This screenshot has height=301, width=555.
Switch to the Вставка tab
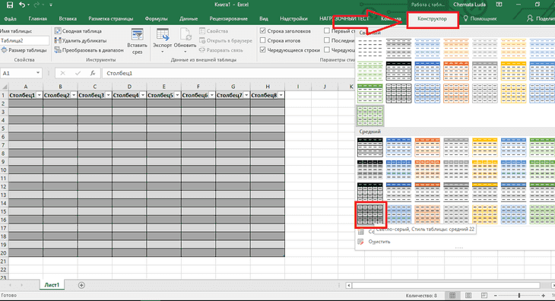pyautogui.click(x=68, y=19)
